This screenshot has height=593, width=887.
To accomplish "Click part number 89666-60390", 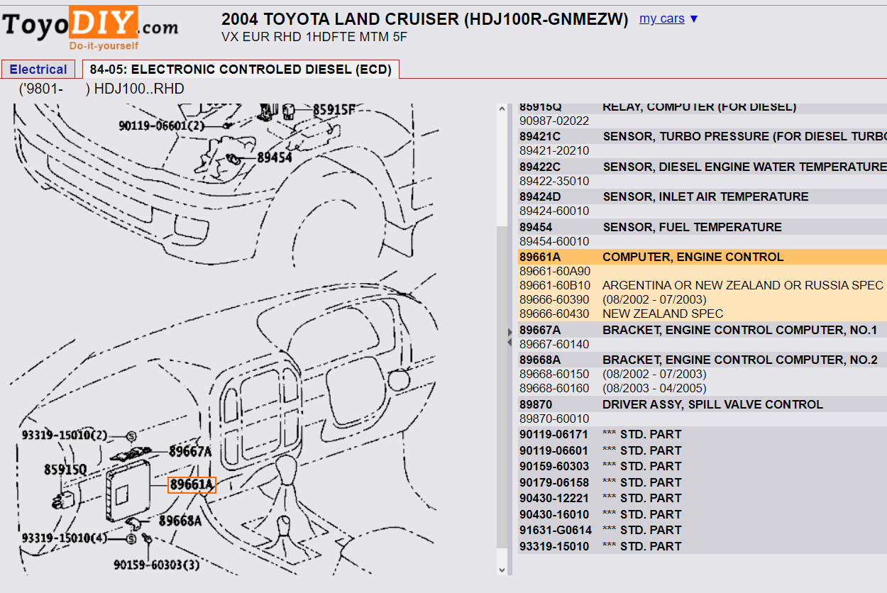I will pyautogui.click(x=554, y=299).
